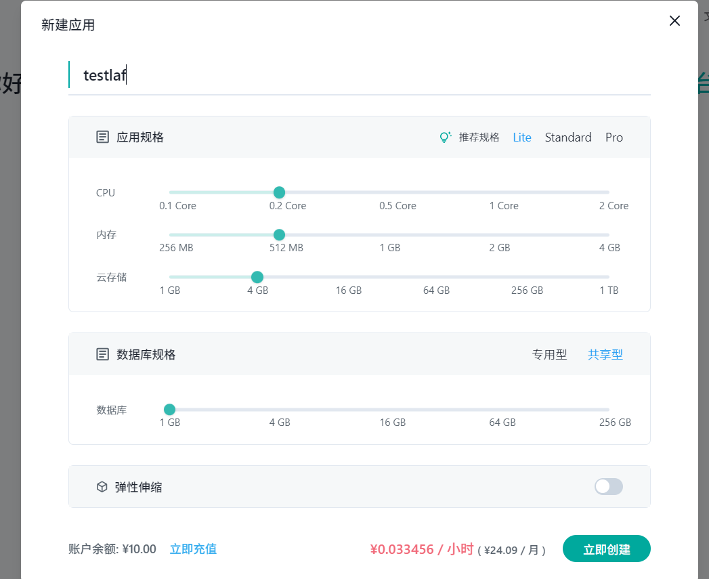This screenshot has height=579, width=709.
Task: Set 云存储 to 1 TB
Action: pos(609,291)
